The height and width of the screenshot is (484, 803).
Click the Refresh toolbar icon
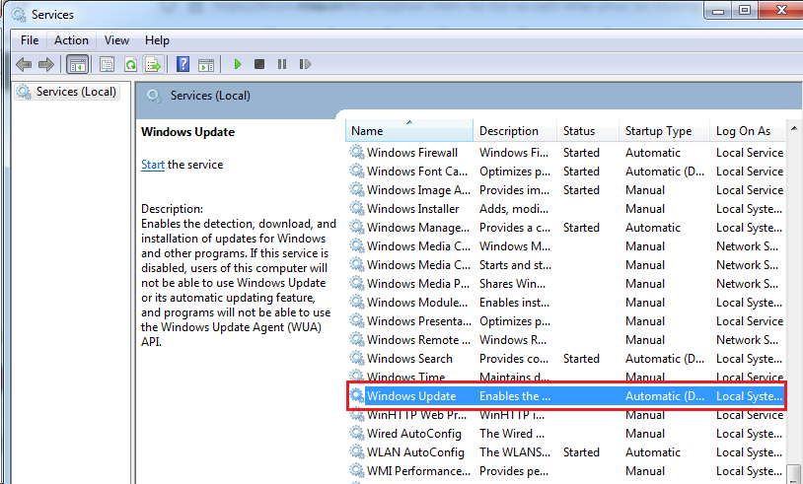click(130, 64)
